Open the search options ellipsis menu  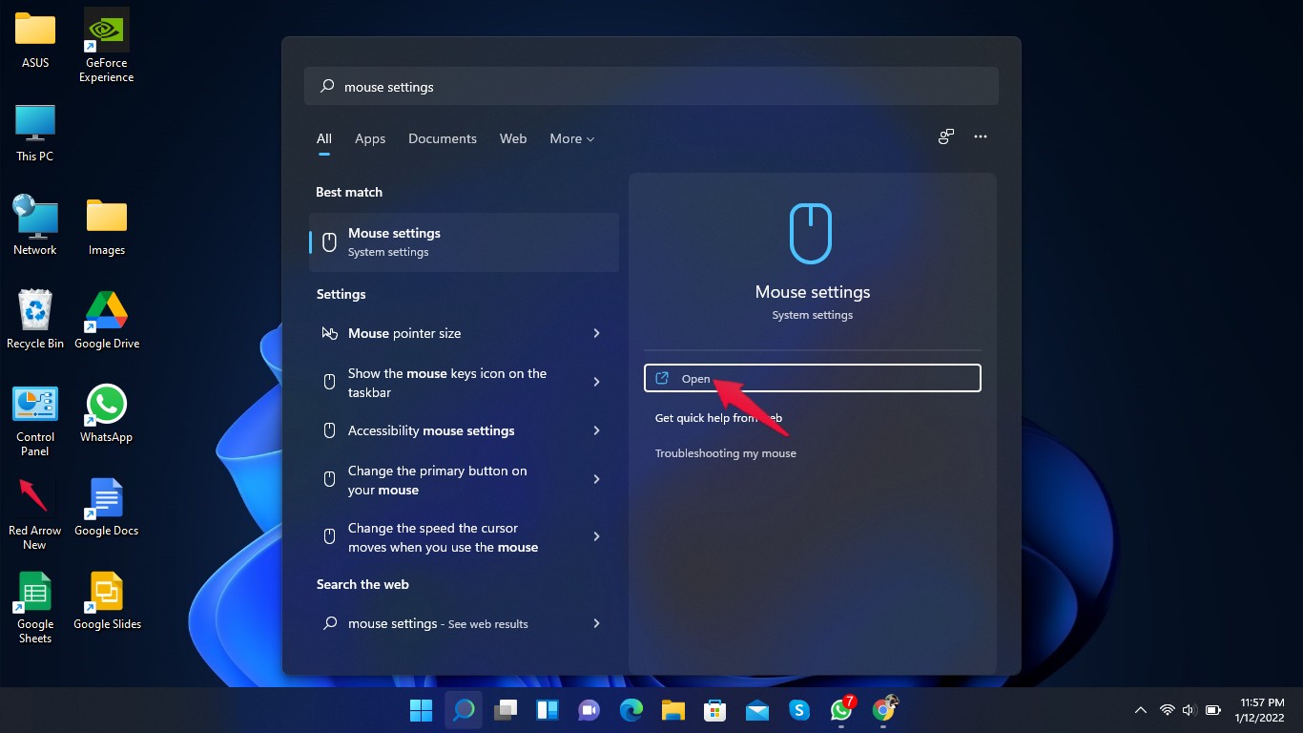pos(981,137)
